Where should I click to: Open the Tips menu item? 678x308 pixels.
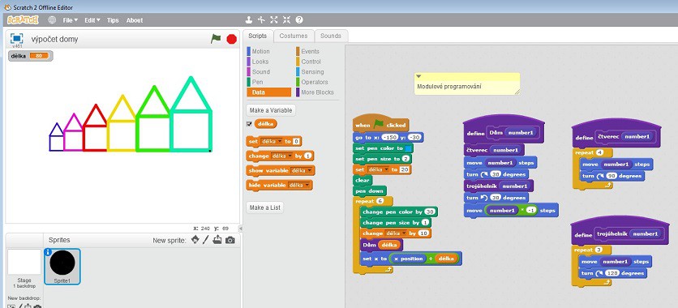[x=113, y=20]
